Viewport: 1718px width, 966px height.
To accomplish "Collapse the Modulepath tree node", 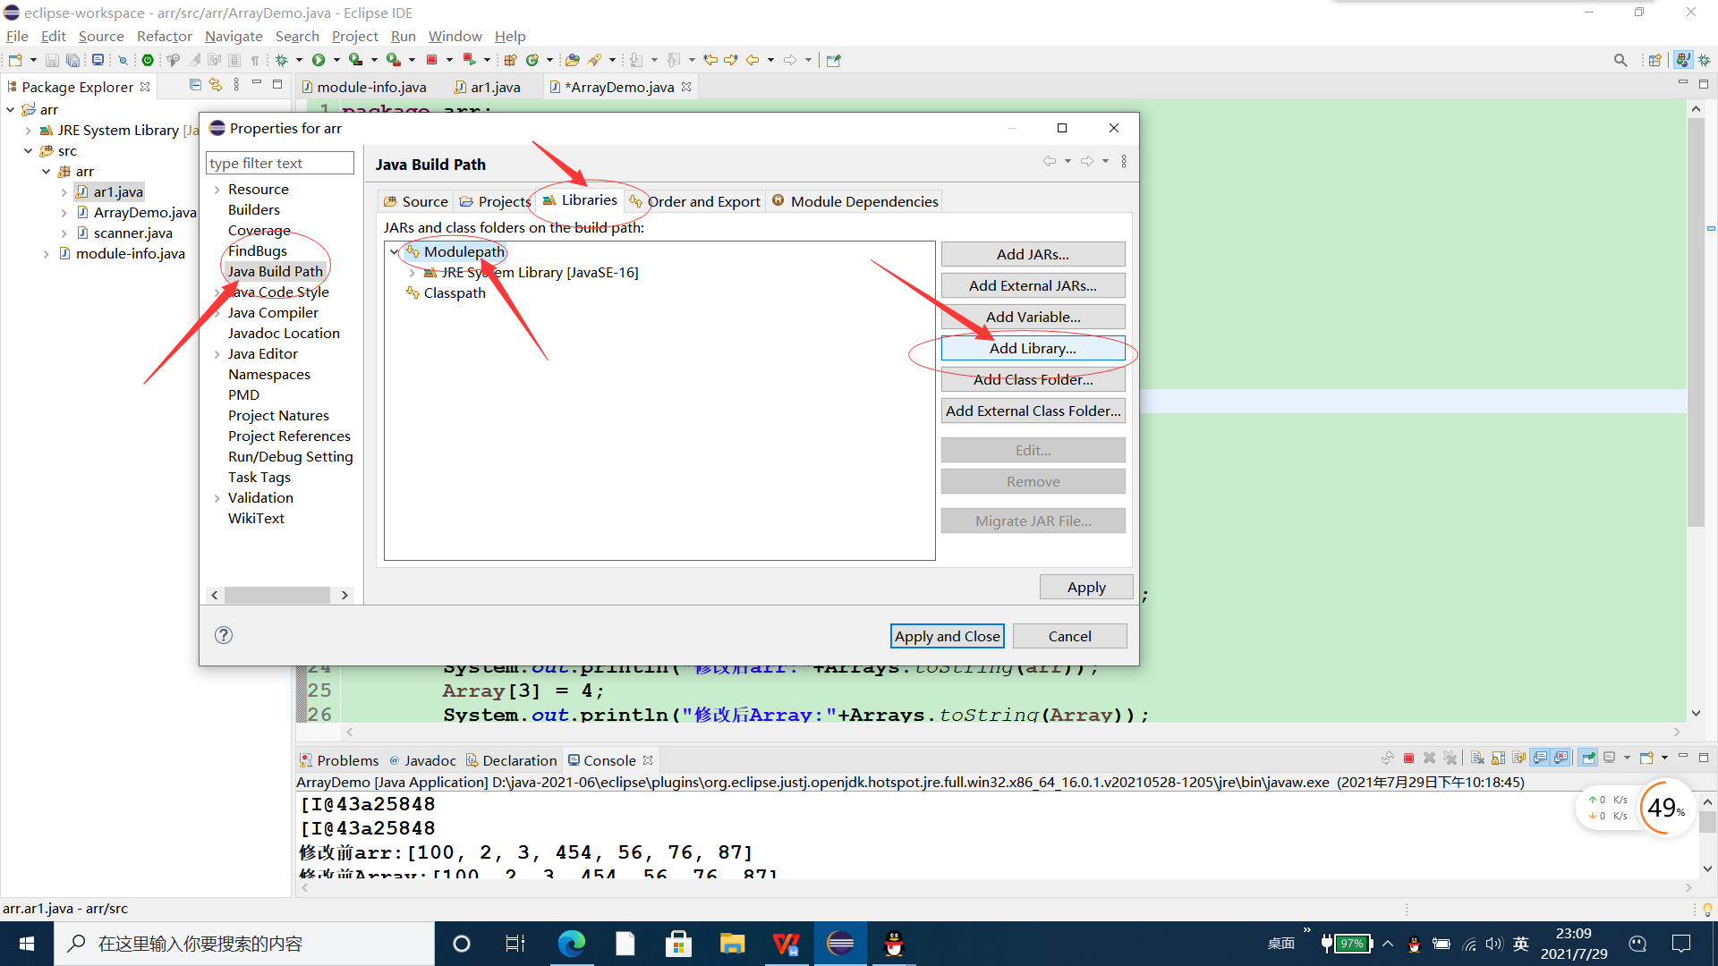I will coord(395,252).
